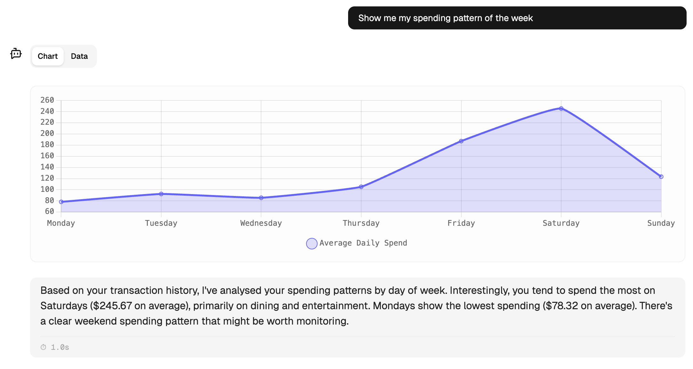The height and width of the screenshot is (369, 693).
Task: Click the Monday data point
Action: click(61, 202)
